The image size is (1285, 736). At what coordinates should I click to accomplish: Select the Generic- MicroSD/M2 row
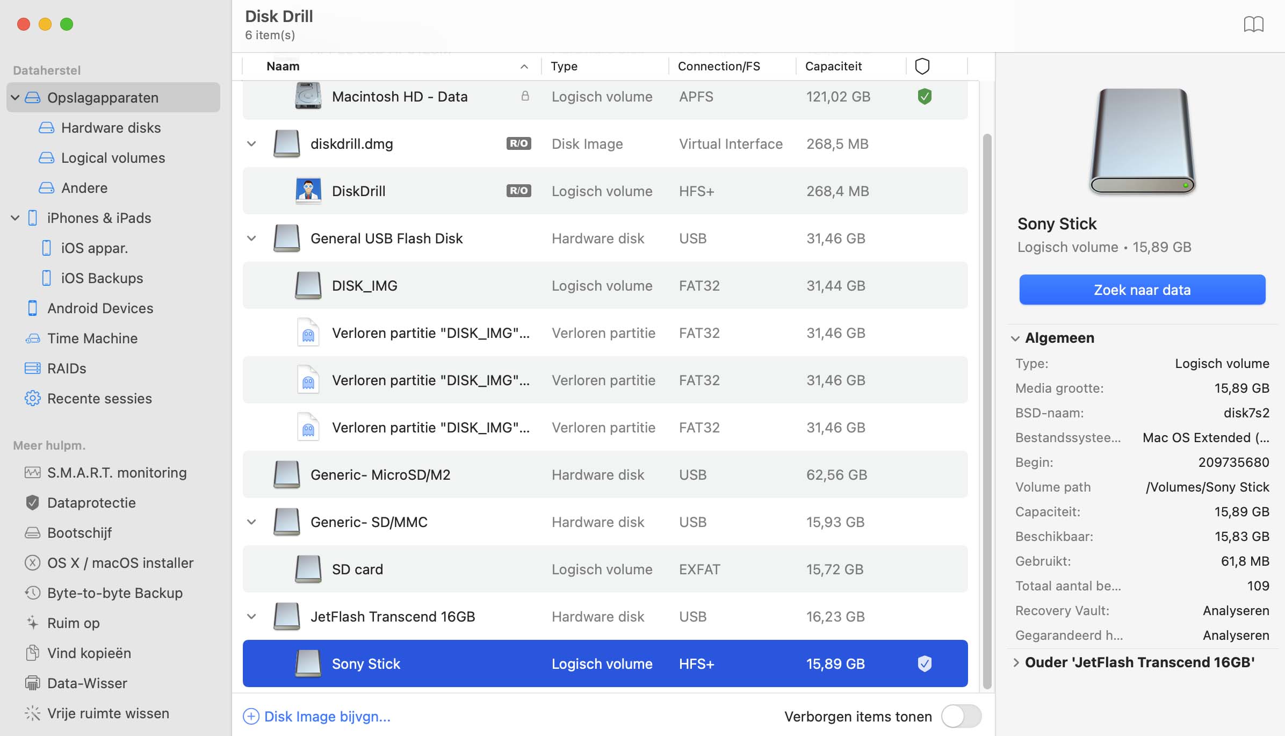coord(605,475)
